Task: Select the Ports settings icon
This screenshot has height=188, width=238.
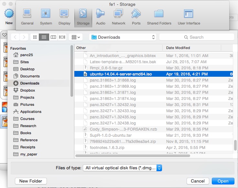Action: pyautogui.click(x=136, y=16)
